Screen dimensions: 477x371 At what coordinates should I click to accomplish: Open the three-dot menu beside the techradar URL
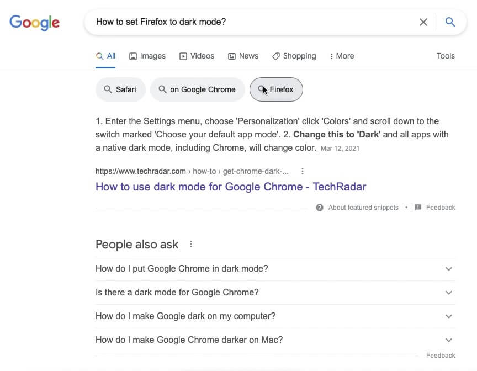(x=303, y=171)
